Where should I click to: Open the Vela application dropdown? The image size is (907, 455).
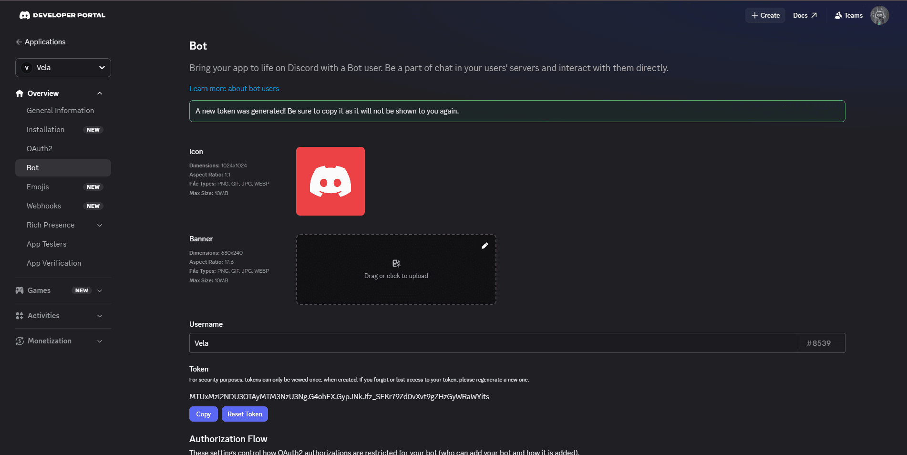[63, 68]
